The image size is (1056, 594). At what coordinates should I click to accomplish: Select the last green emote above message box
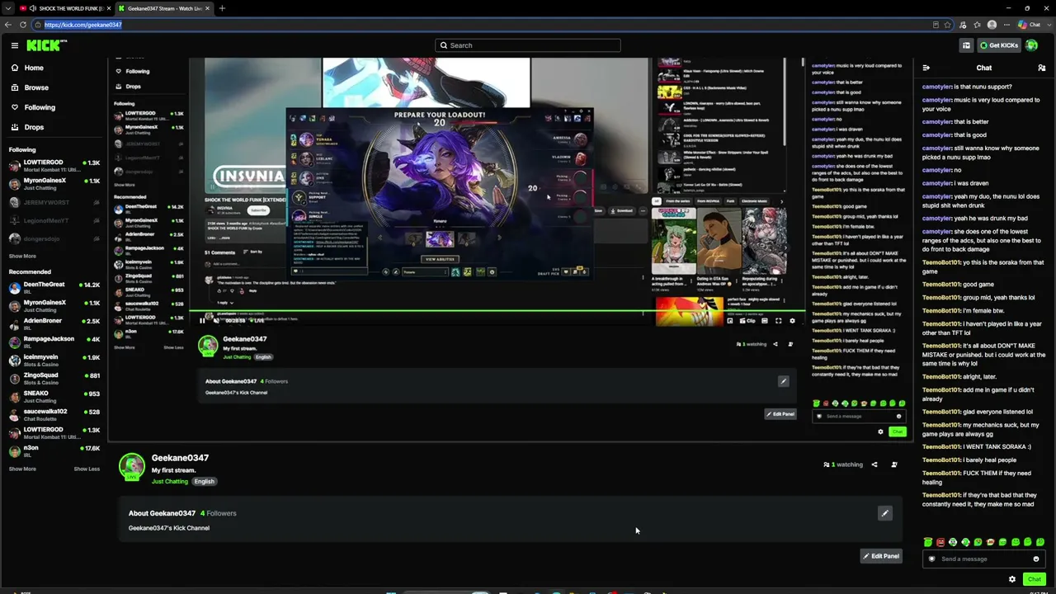pos(1040,542)
